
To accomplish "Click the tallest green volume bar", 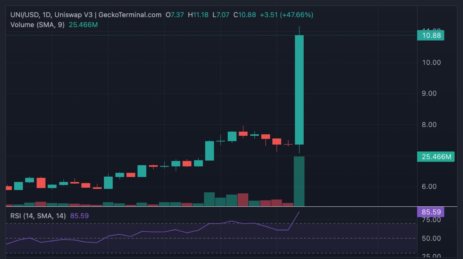I will coord(299,181).
